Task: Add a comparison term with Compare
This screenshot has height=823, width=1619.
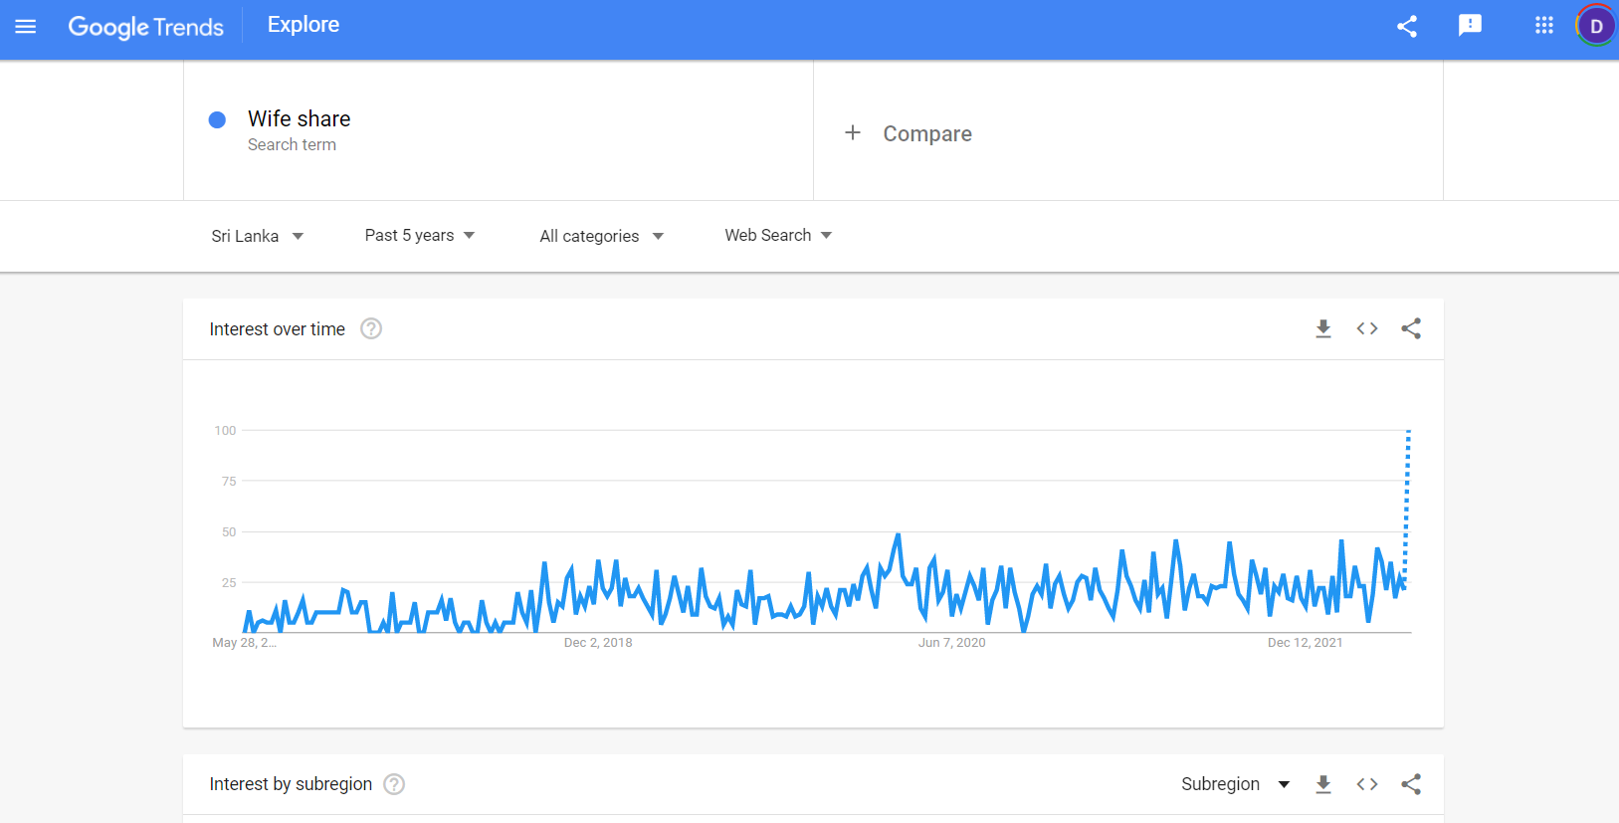Action: tap(908, 133)
